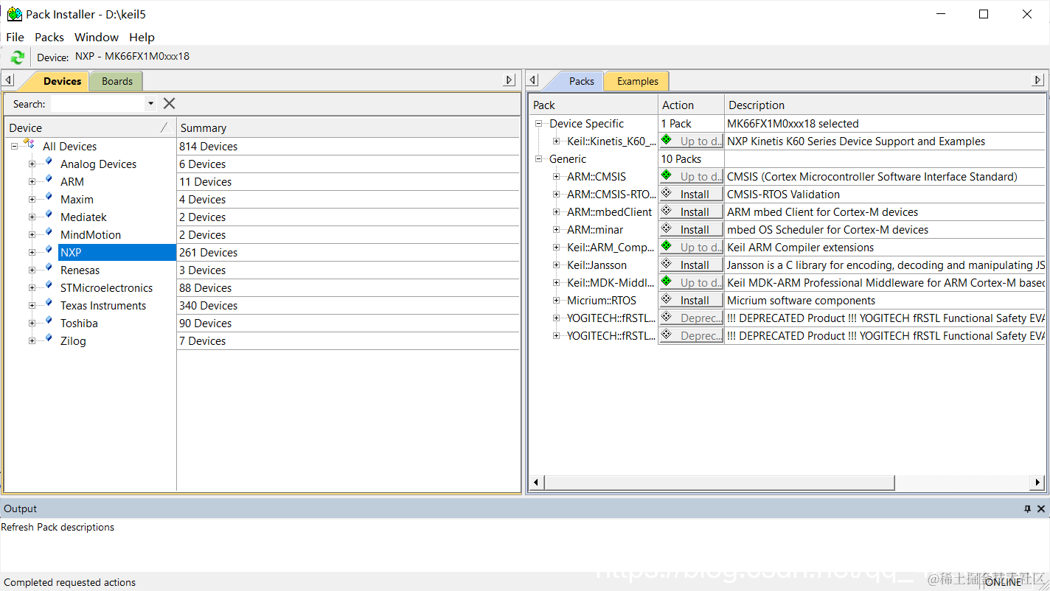1050x591 pixels.
Task: Expand the NXP vendor node
Action: 32,253
